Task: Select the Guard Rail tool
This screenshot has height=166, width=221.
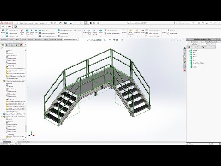Action: (89, 32)
